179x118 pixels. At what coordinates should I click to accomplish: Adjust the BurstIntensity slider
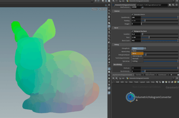160,71
